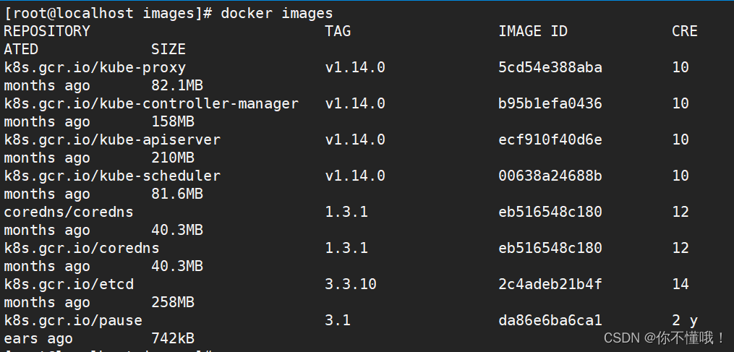Select the coredns/coredns repository name
This screenshot has height=352, width=734.
(69, 212)
